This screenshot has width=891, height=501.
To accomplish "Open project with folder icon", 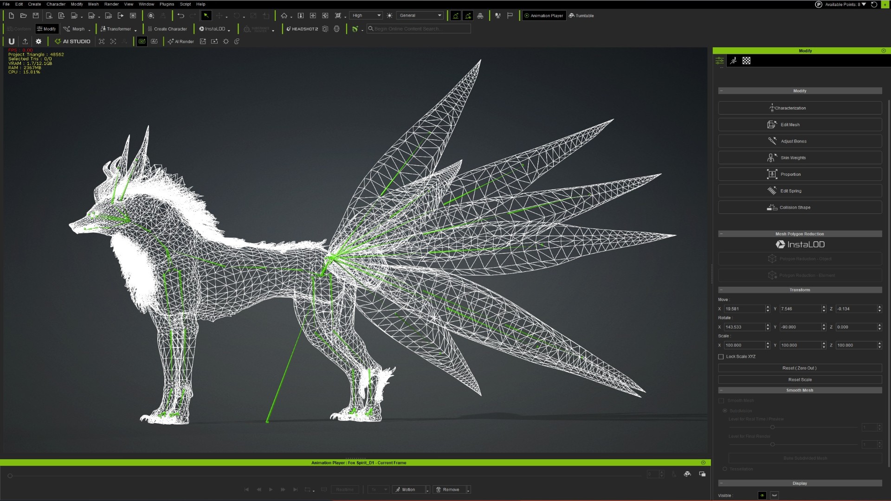I will [23, 16].
